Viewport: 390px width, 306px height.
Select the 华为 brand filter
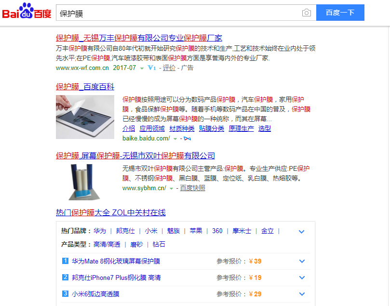pyautogui.click(x=100, y=231)
